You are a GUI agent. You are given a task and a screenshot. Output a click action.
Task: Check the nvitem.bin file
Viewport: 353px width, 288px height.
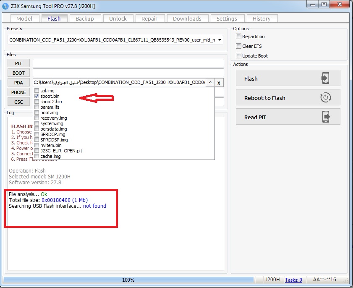click(x=37, y=145)
